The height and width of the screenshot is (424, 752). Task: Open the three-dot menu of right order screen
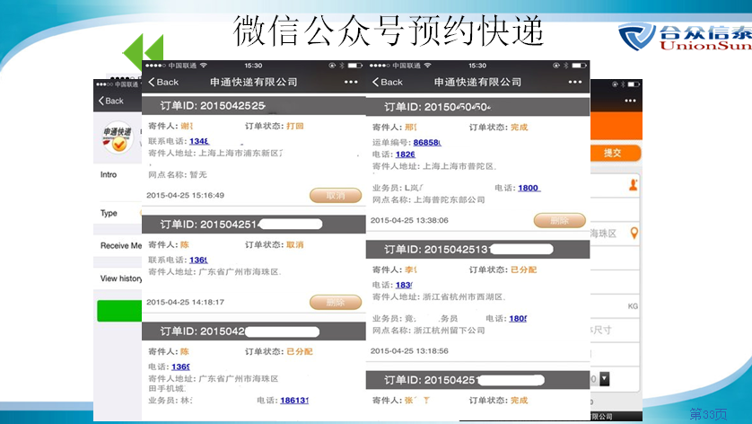[575, 82]
